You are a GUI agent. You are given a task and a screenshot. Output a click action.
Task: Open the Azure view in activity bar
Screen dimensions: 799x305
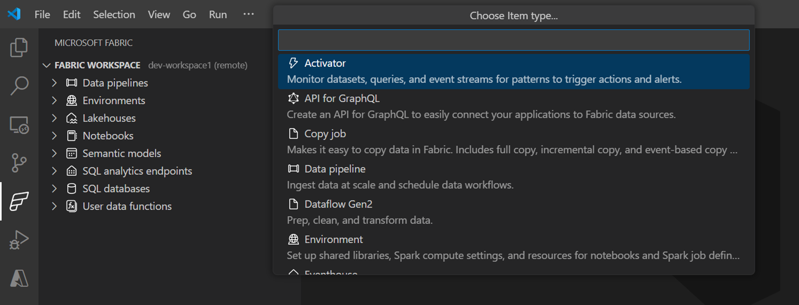(19, 278)
